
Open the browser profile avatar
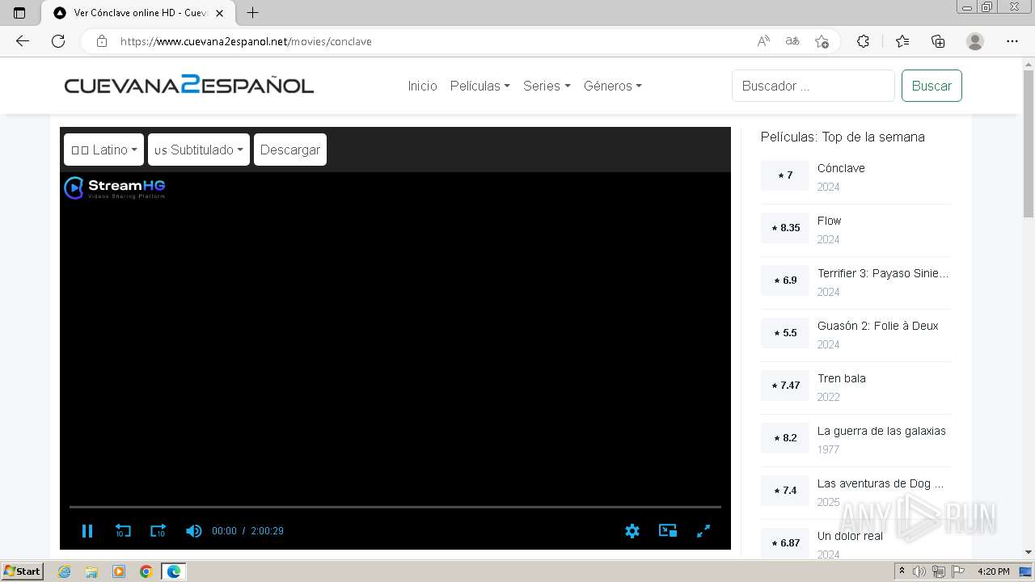coord(975,41)
